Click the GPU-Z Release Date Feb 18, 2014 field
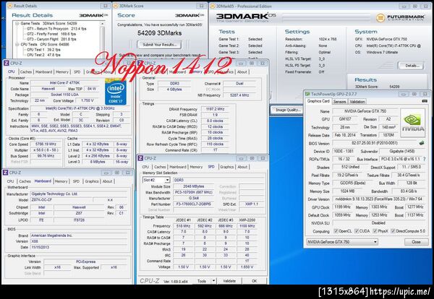This screenshot has height=299, width=434. coord(345,135)
